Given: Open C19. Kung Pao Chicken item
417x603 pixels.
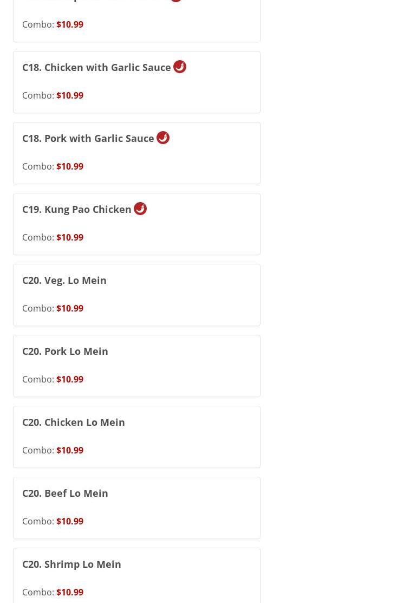Looking at the screenshot, I should pos(77,209).
